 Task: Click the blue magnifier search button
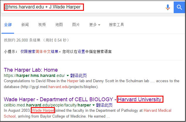(179, 7)
